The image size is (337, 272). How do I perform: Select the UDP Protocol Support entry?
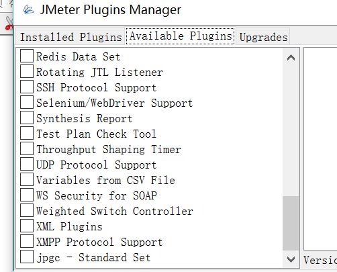[x=97, y=165]
